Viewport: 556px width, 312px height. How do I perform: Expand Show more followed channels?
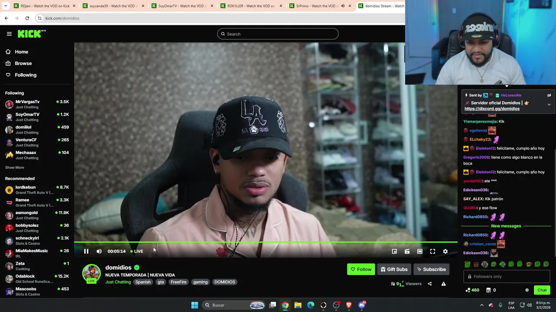click(x=15, y=168)
